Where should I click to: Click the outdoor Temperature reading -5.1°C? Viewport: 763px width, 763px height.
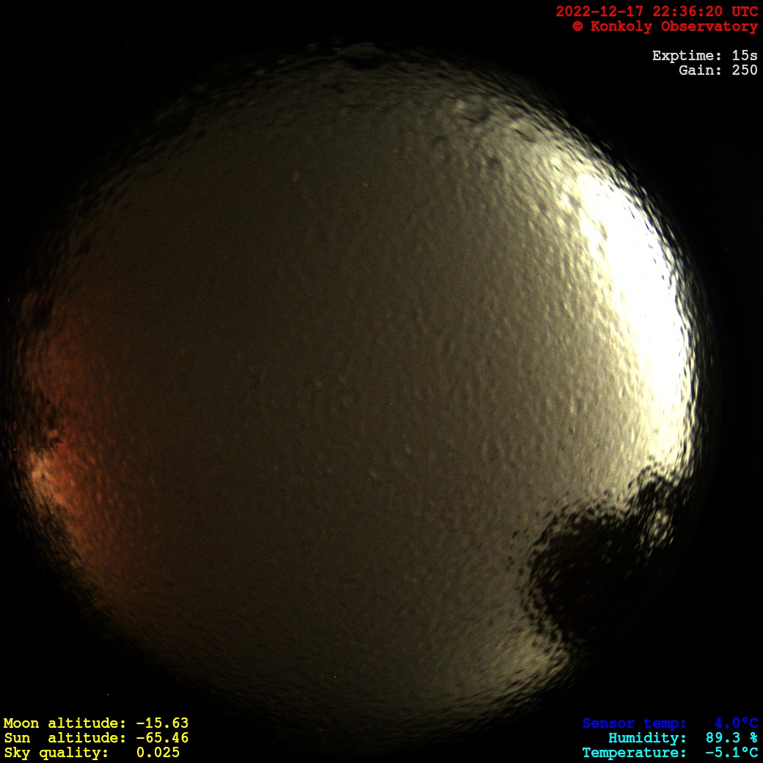click(731, 753)
